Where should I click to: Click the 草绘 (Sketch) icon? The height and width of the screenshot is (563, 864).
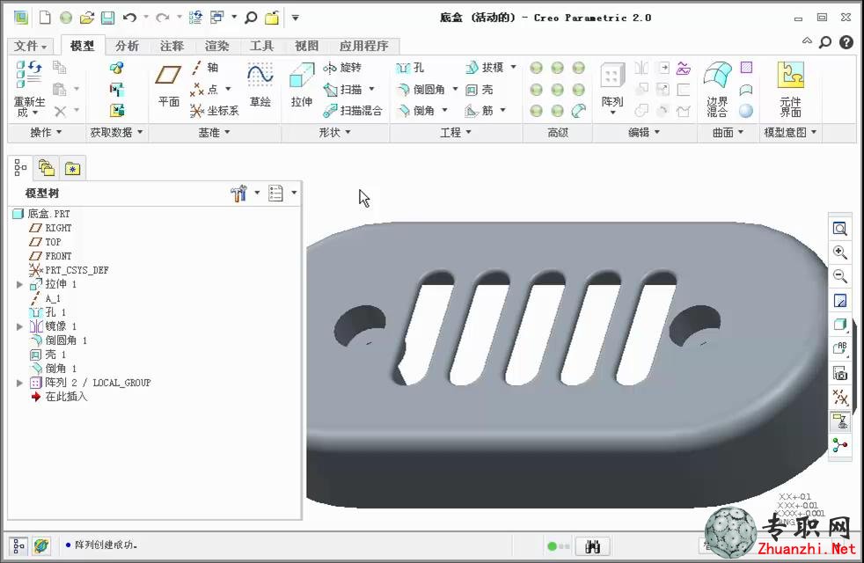(260, 76)
